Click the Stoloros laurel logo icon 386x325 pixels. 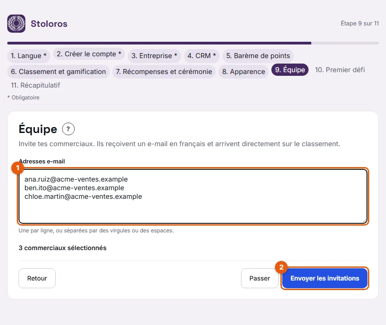click(x=16, y=24)
